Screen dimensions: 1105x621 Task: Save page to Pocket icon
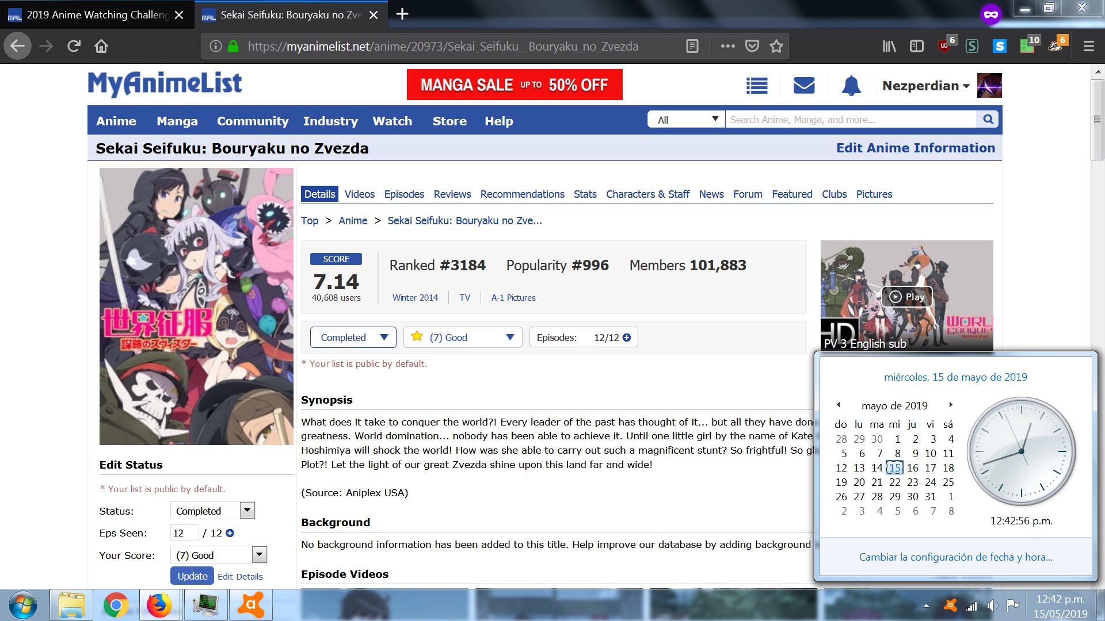tap(752, 46)
